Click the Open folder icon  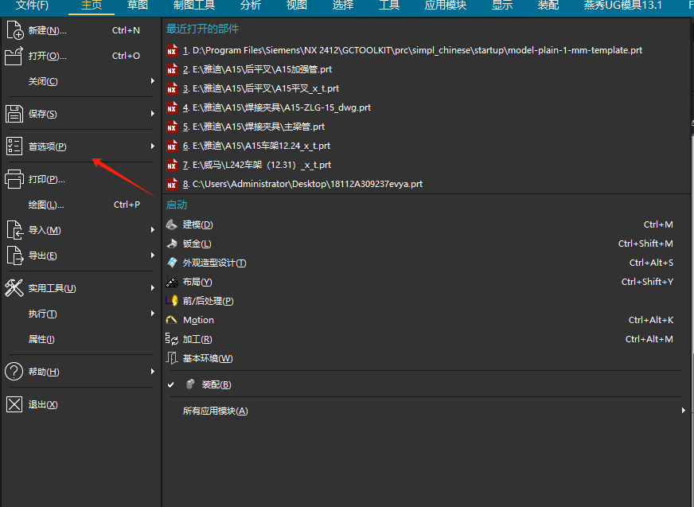[x=14, y=56]
